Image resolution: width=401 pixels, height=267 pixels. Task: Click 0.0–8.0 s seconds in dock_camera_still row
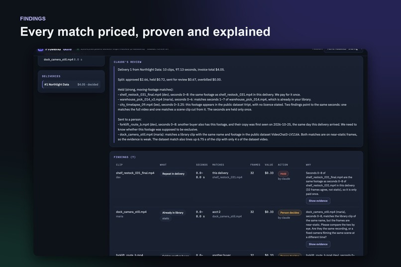click(x=200, y=214)
